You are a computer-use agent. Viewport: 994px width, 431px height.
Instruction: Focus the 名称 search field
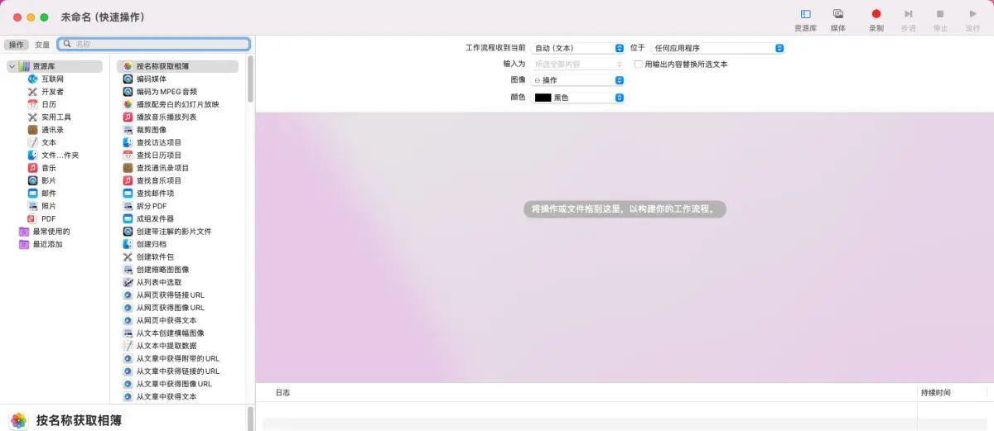point(154,45)
